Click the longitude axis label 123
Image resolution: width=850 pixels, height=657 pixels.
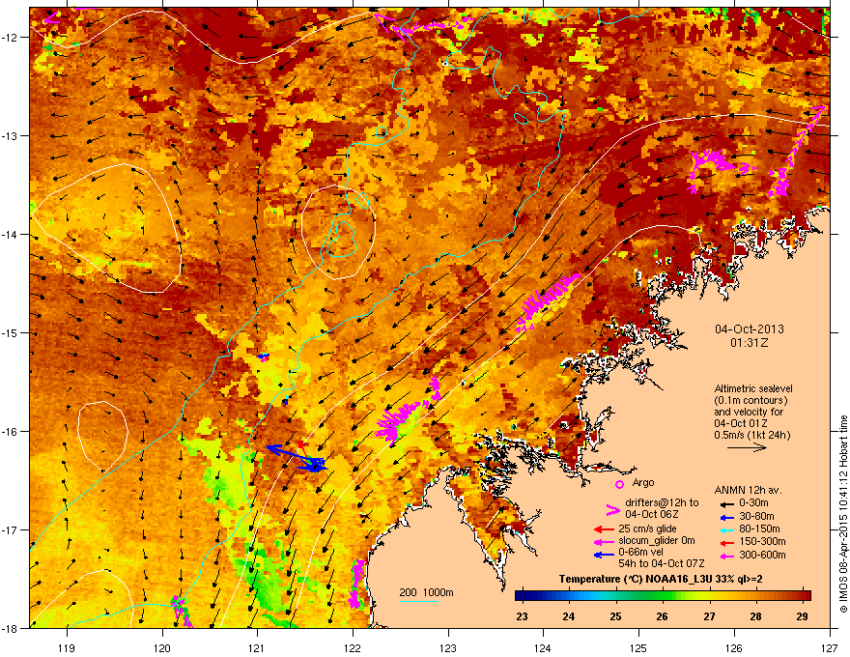(448, 647)
